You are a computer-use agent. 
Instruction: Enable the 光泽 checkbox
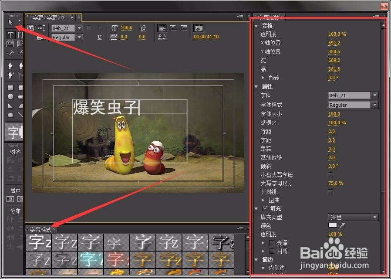[272, 242]
